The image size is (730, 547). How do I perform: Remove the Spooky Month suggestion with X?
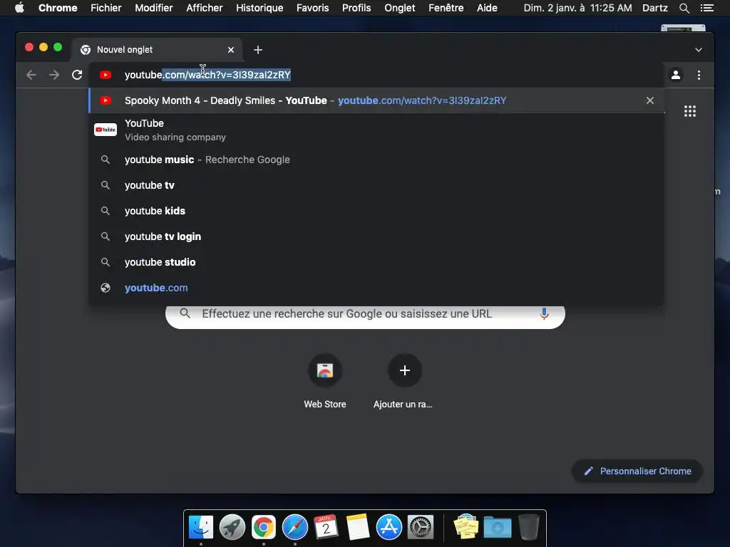click(650, 100)
